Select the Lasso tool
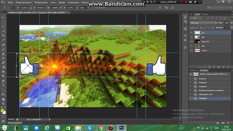The width and height of the screenshot is (233, 131). tap(3, 27)
